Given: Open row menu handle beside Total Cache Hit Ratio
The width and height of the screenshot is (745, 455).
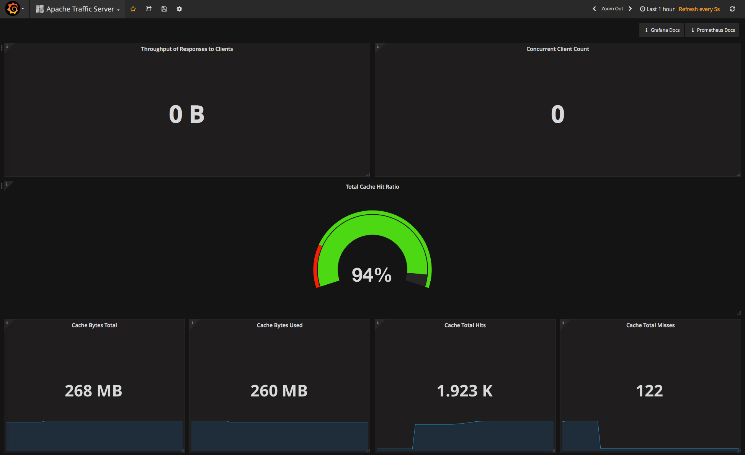Looking at the screenshot, I should pyautogui.click(x=2, y=186).
